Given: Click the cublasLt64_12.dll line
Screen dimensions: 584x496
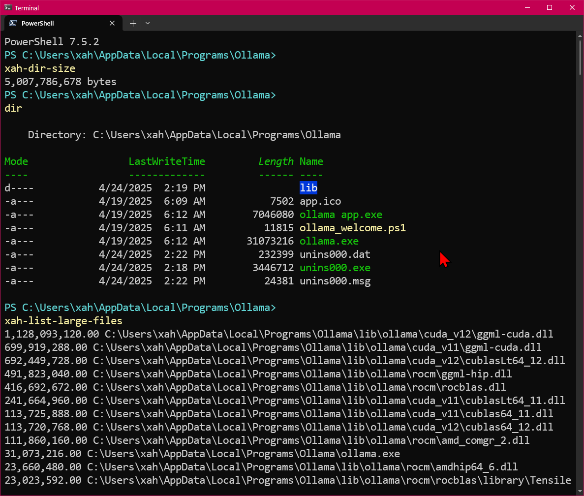Looking at the screenshot, I should 284,361.
